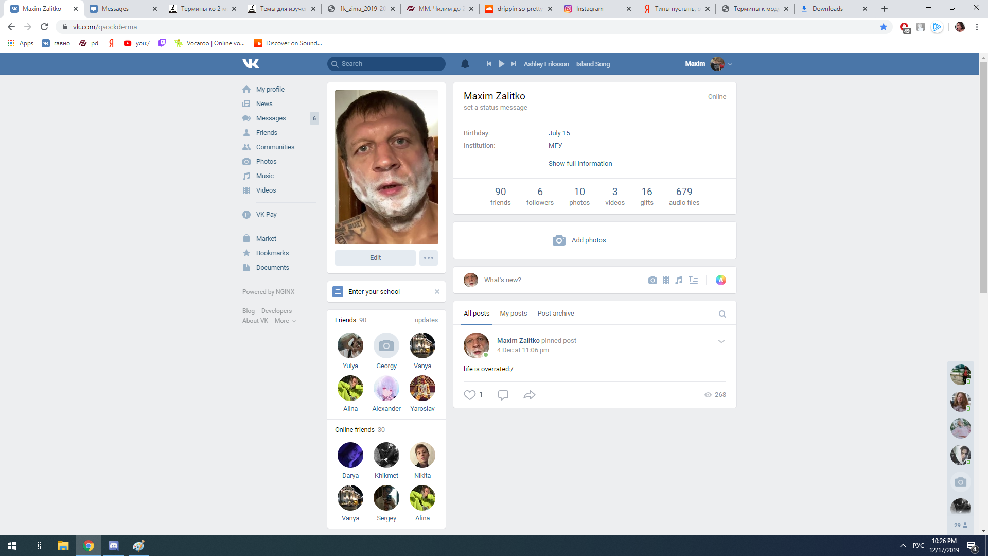Image resolution: width=988 pixels, height=556 pixels.
Task: Open Show full information link
Action: tap(580, 164)
